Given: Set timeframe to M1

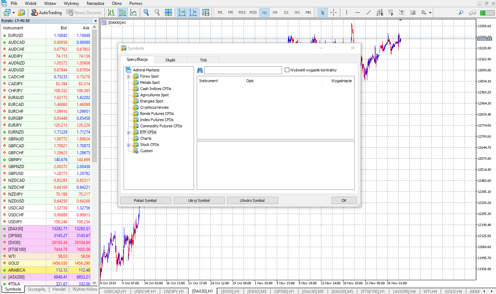Looking at the screenshot, I should coord(220,12).
